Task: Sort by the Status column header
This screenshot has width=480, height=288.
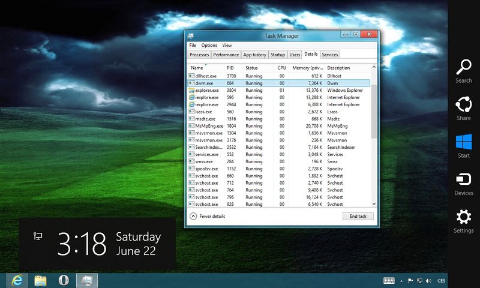Action: (x=258, y=68)
